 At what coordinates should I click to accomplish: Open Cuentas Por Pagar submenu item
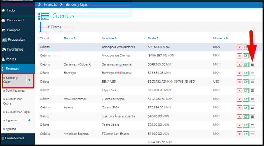click(x=17, y=112)
